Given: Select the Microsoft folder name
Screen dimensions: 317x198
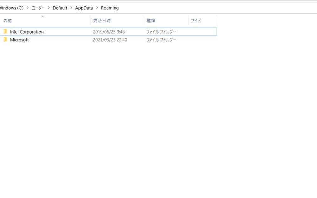Looking at the screenshot, I should point(19,40).
